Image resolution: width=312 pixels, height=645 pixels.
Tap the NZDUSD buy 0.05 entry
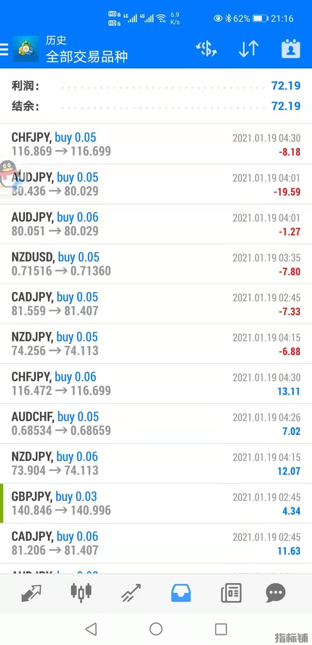(x=156, y=264)
